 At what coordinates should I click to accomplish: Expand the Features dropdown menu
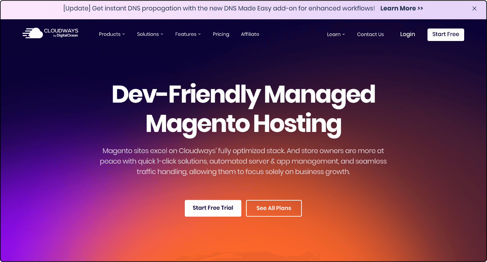(188, 34)
